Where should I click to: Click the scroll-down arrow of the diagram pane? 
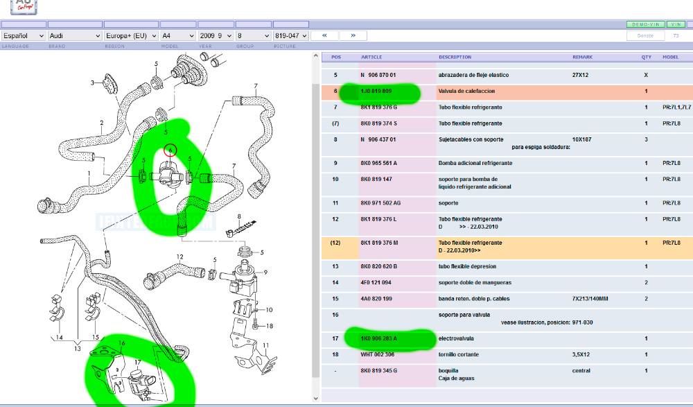click(315, 398)
